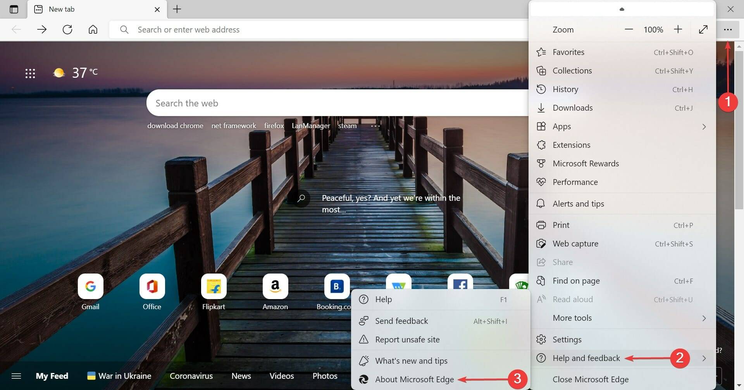The height and width of the screenshot is (390, 744).
Task: Click Close Microsoft Edge
Action: (x=591, y=379)
